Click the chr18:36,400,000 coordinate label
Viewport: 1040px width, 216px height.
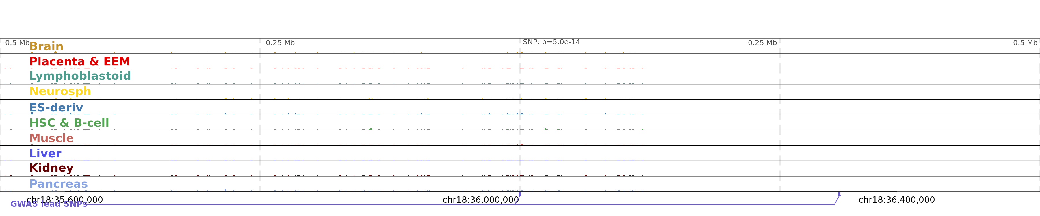tap(896, 200)
